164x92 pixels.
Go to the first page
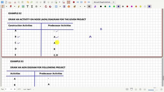click(37, 2)
